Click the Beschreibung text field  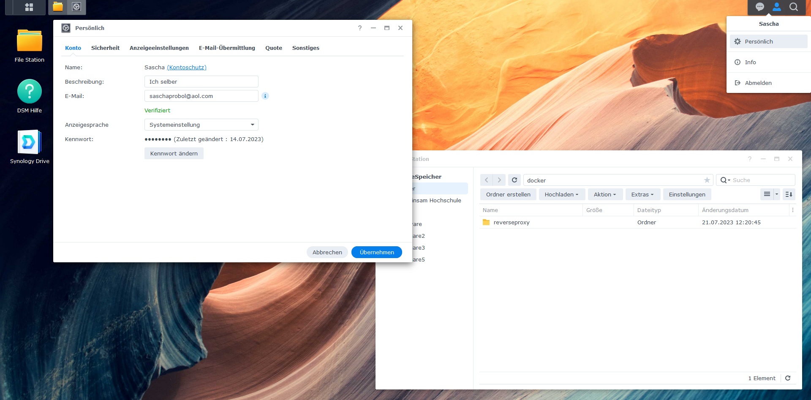coord(201,82)
